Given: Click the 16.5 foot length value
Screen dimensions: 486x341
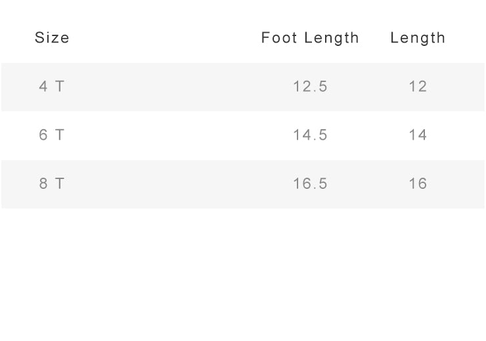Looking at the screenshot, I should pyautogui.click(x=310, y=184).
